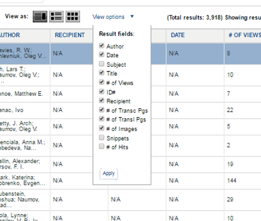Enable the Subject result field

tap(102, 64)
